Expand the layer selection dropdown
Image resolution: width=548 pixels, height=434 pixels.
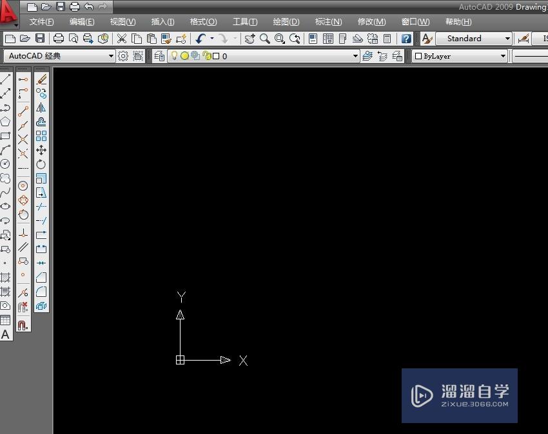[355, 56]
